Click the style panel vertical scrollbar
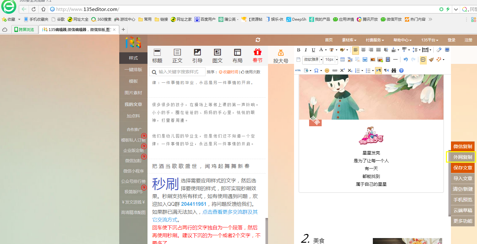477x244 pixels. coord(267,231)
